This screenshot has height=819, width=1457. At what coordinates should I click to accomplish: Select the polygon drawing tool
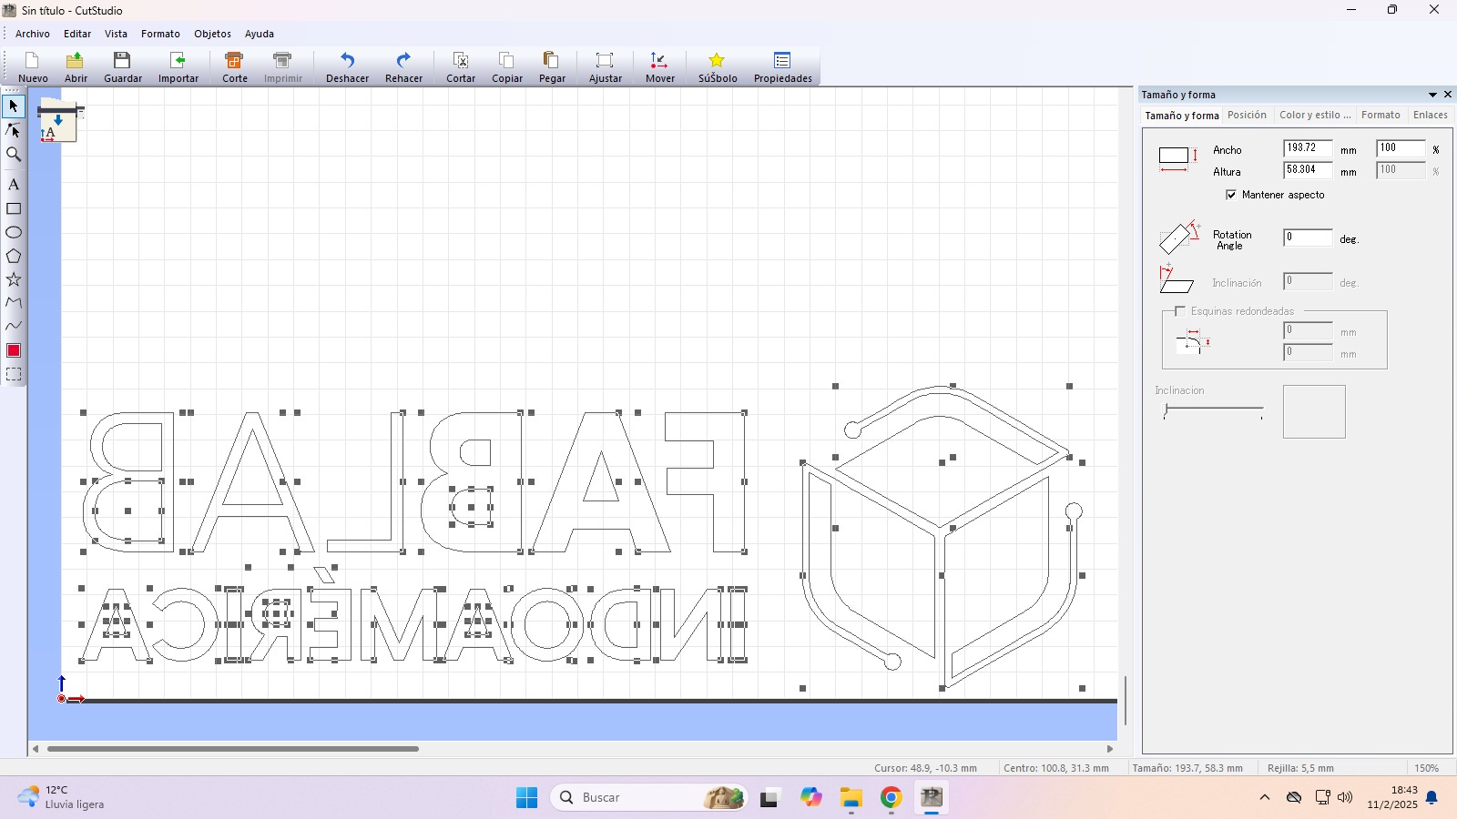click(x=14, y=256)
